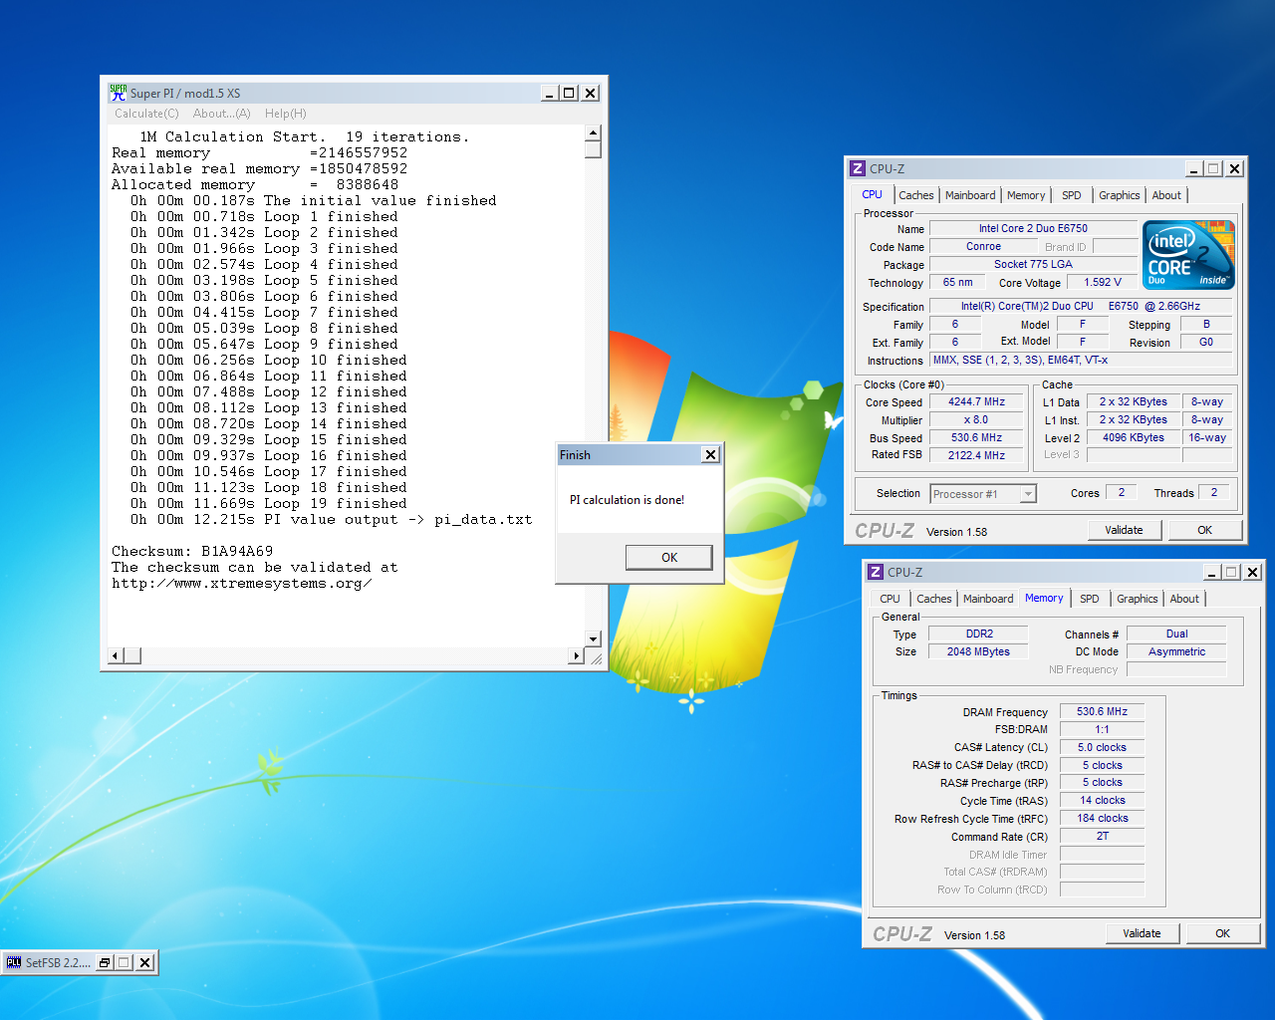Viewport: 1275px width, 1020px height.
Task: Click the Checksum: B1A94A69 line in Super PI
Action: tap(192, 551)
